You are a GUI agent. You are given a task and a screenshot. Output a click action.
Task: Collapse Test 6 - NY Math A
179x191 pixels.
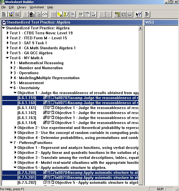[x=7, y=58]
